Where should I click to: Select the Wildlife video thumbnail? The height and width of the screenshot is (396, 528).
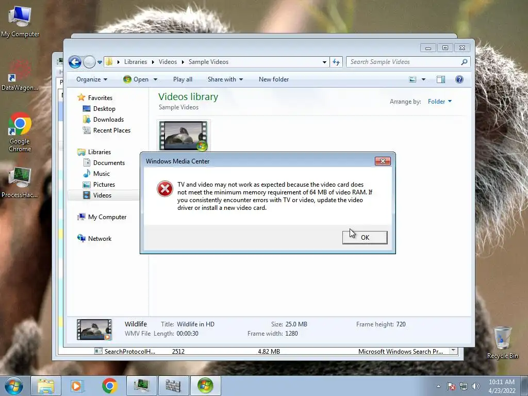point(183,136)
